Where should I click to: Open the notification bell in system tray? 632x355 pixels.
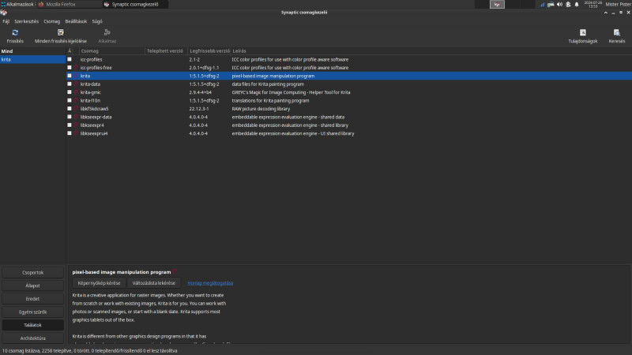577,5
